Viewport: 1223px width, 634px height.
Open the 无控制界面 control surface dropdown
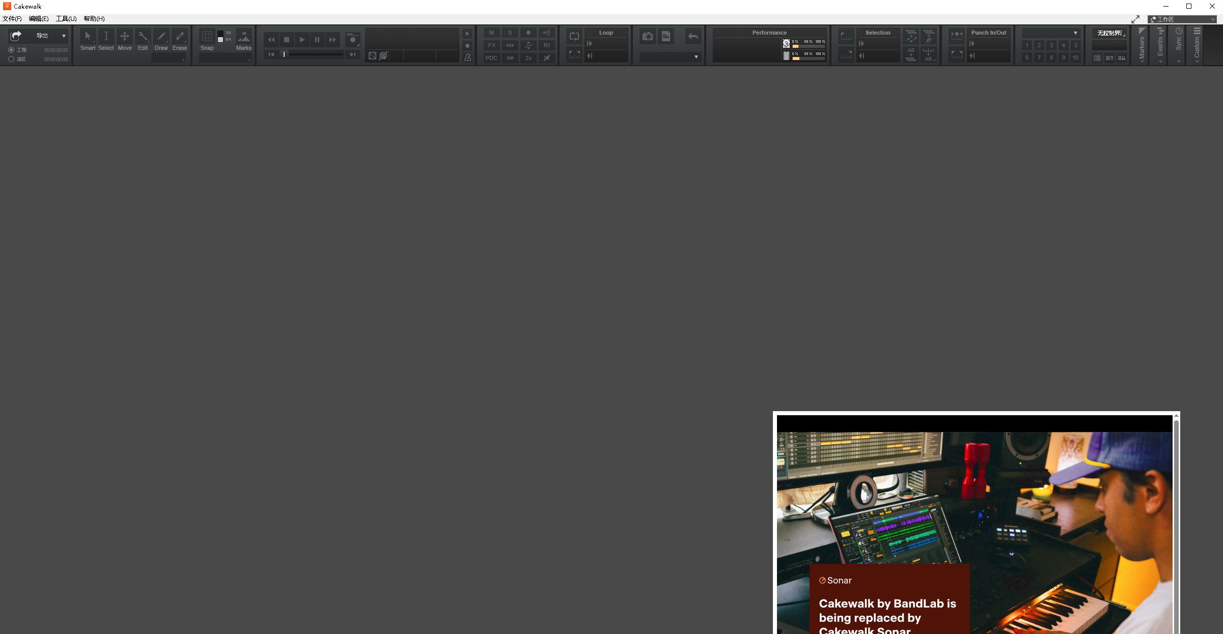tap(1109, 33)
